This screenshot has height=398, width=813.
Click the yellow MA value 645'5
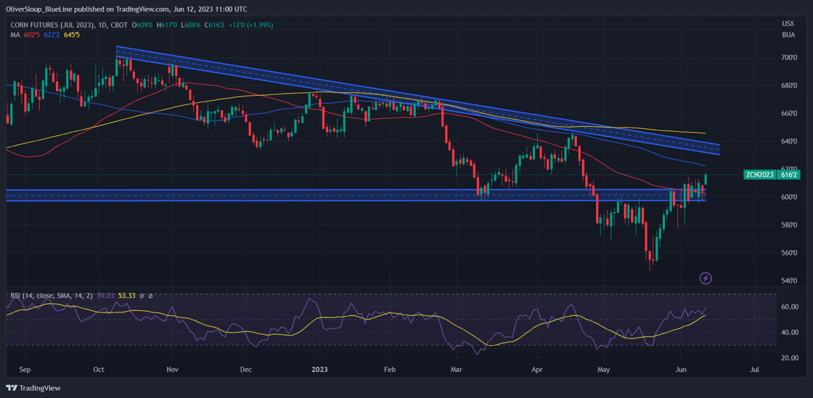tap(72, 34)
